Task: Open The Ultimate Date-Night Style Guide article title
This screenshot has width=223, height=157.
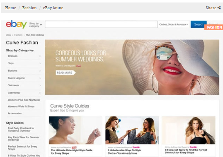Action: click(x=72, y=152)
